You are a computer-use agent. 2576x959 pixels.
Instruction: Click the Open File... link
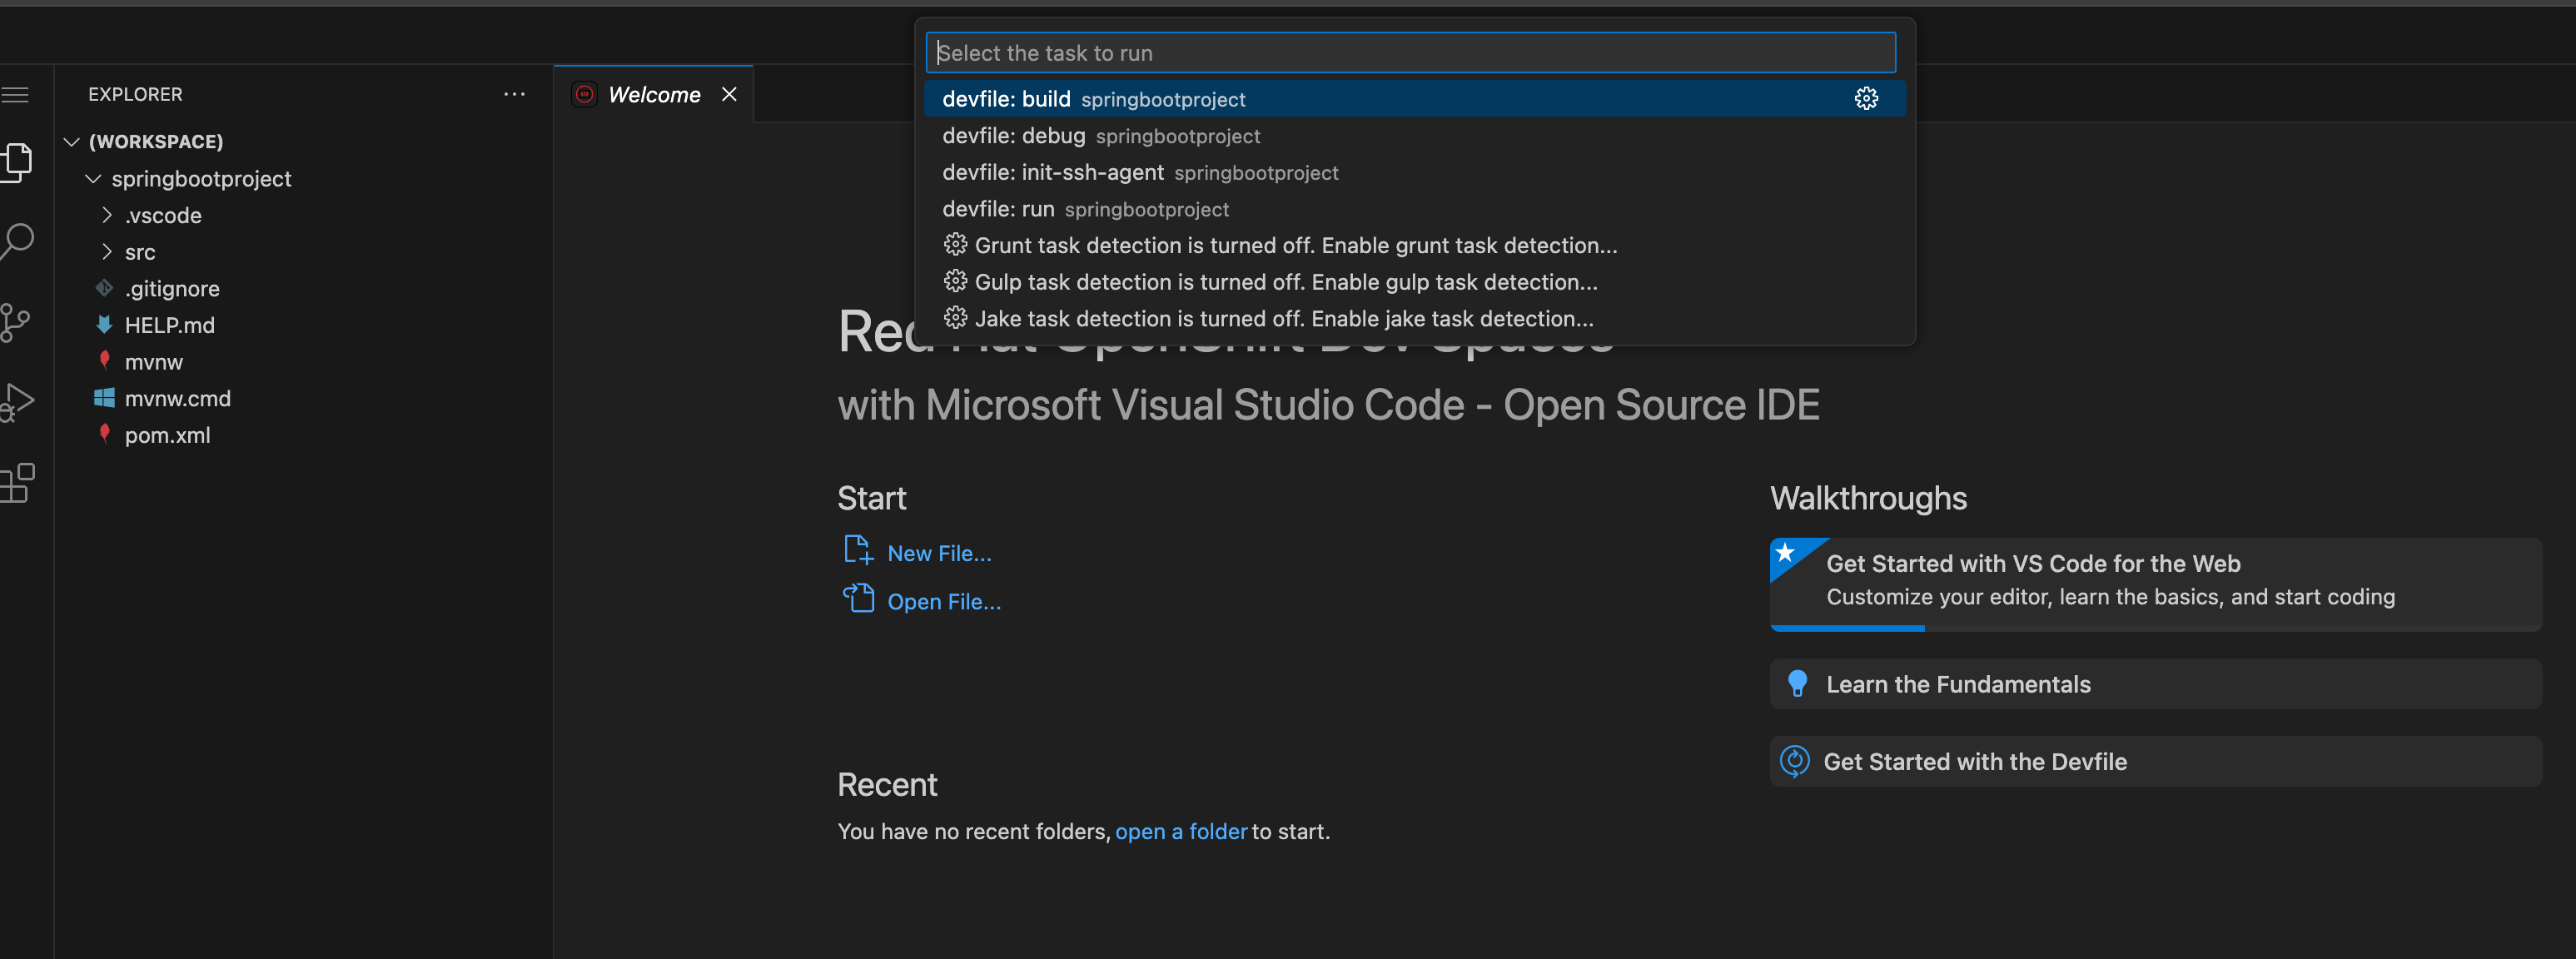tap(944, 601)
